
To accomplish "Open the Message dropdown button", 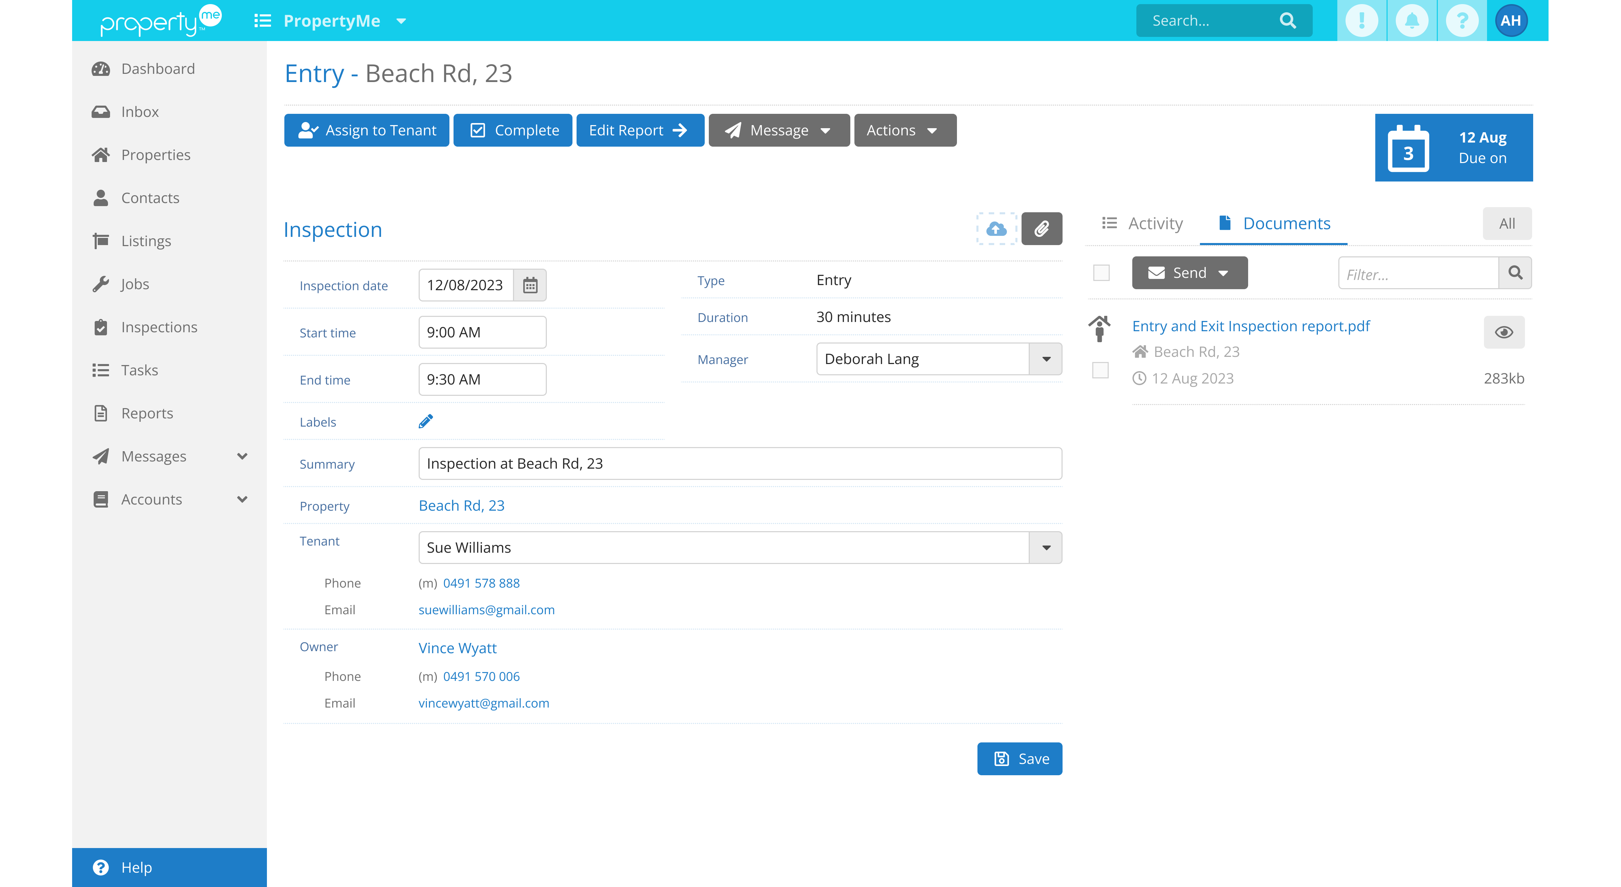I will pos(779,130).
